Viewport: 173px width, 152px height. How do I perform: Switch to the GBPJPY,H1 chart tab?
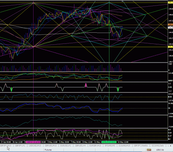(x=20, y=146)
